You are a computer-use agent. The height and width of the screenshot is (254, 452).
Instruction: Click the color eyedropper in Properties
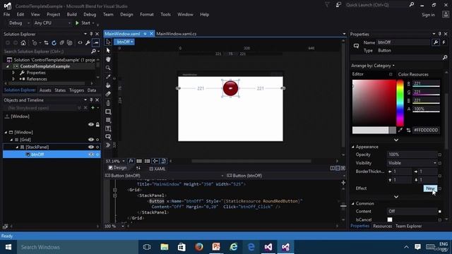click(400, 130)
